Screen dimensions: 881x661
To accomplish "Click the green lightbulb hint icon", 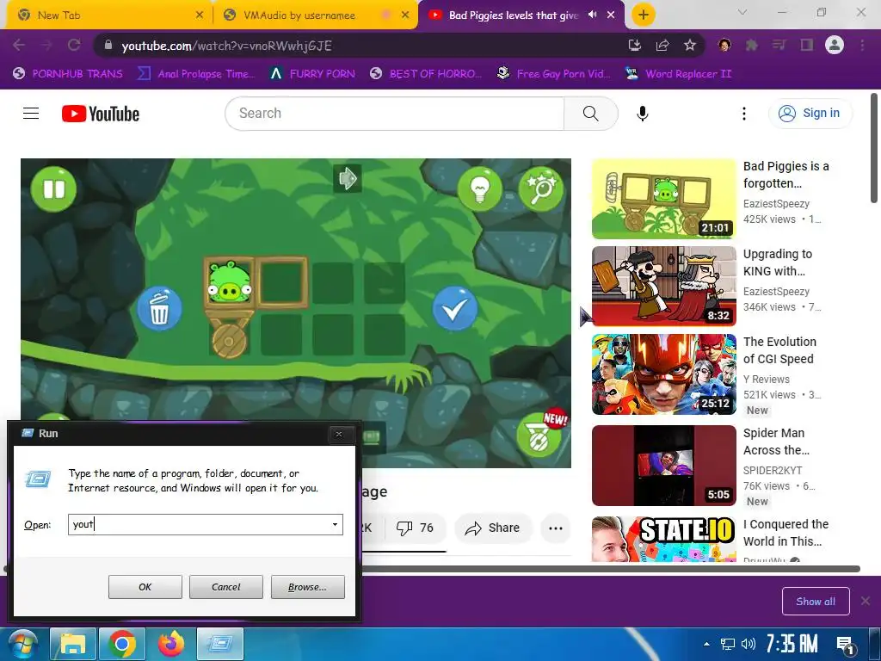I will pos(479,188).
